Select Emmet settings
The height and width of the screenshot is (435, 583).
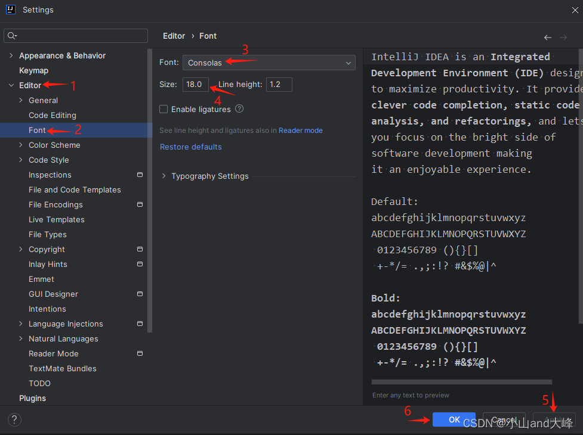(x=41, y=279)
